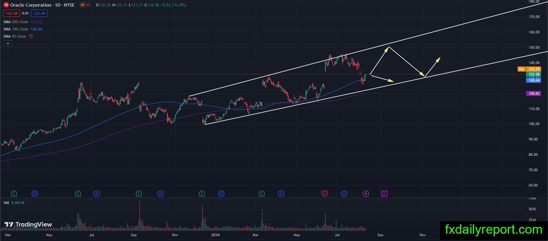Open the red earnings marker for June 2024

[x=324, y=193]
